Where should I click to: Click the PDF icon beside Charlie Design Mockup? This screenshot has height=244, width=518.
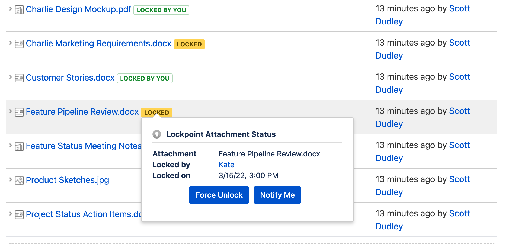tap(19, 10)
